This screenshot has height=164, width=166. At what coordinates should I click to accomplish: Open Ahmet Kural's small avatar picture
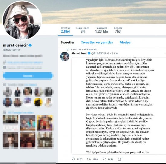(x=65, y=57)
